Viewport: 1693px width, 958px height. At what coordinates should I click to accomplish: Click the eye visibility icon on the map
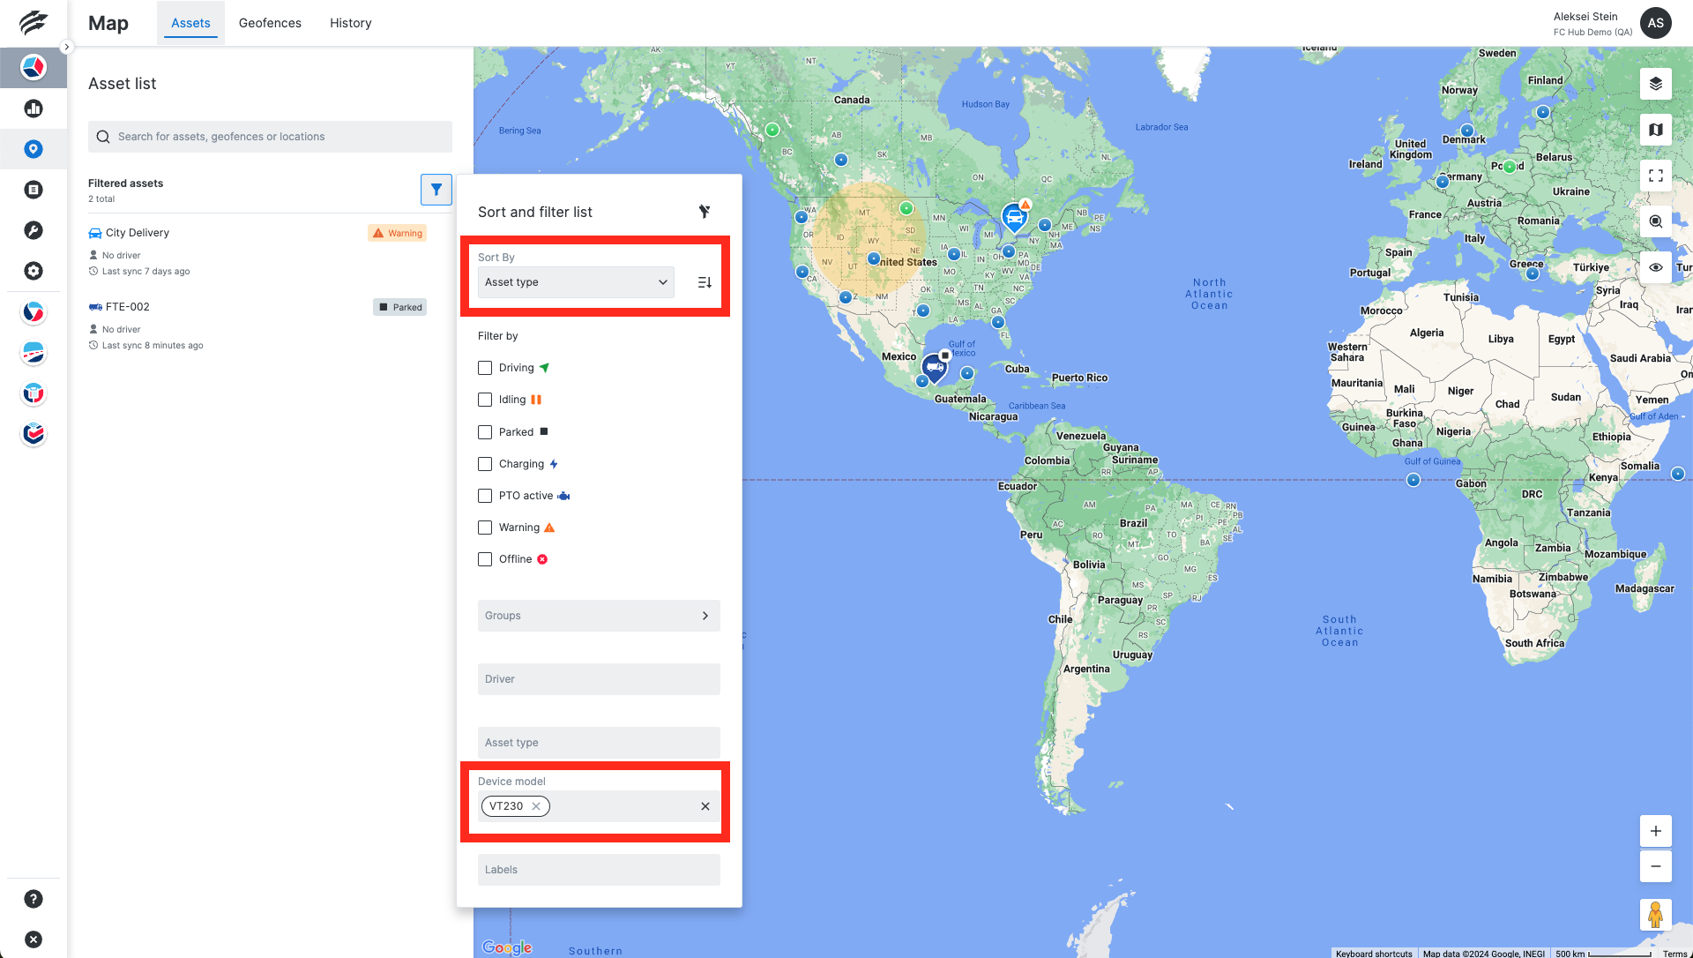click(1656, 267)
